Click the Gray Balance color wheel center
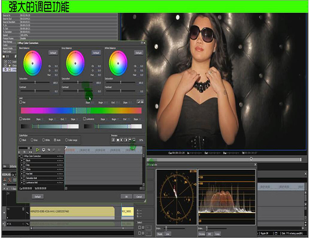 click(x=75, y=63)
